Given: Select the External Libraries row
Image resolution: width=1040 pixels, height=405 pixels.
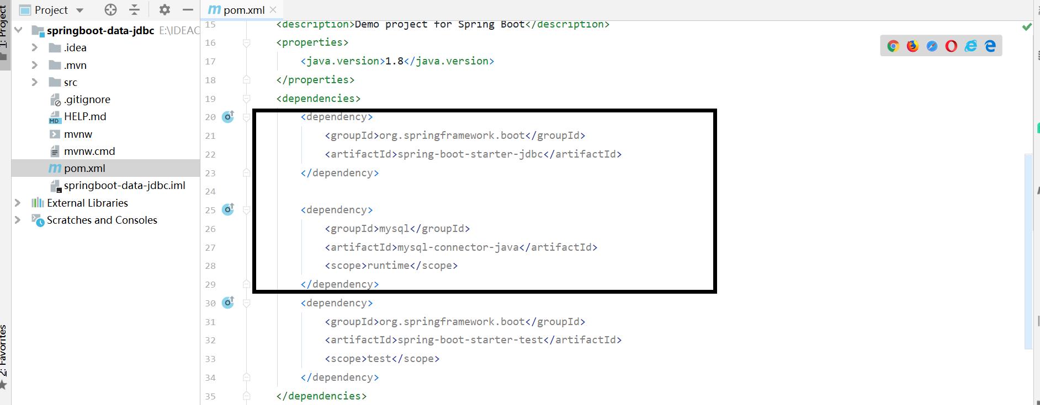Looking at the screenshot, I should coord(105,203).
